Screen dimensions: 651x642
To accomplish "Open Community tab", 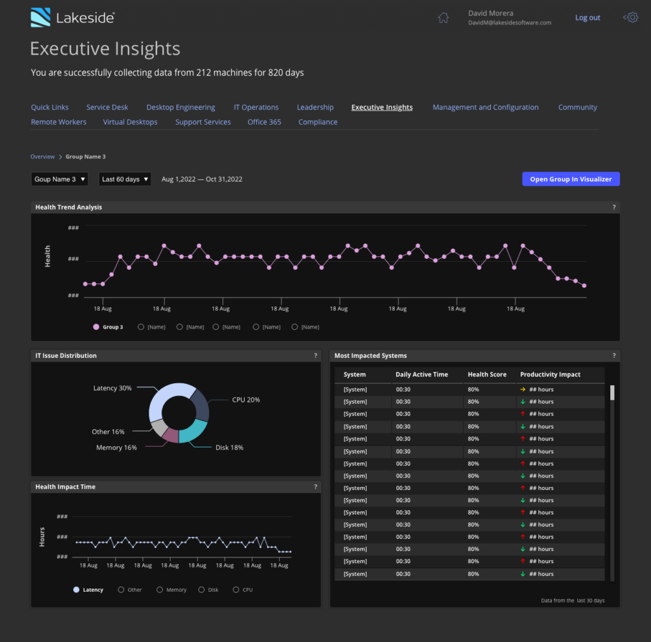I will (x=577, y=107).
